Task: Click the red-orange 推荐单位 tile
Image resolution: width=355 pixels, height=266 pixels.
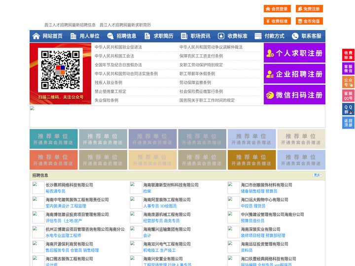Action: pos(53,160)
